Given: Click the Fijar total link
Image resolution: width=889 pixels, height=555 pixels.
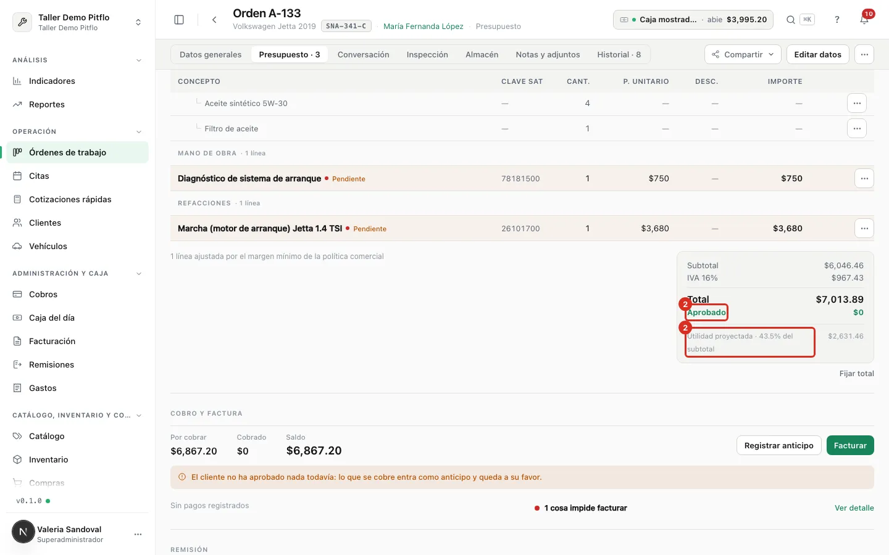Looking at the screenshot, I should click(856, 374).
